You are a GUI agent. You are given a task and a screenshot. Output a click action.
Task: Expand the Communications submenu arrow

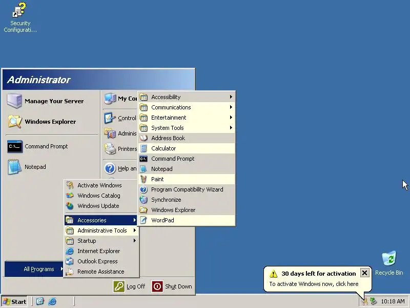(x=231, y=107)
